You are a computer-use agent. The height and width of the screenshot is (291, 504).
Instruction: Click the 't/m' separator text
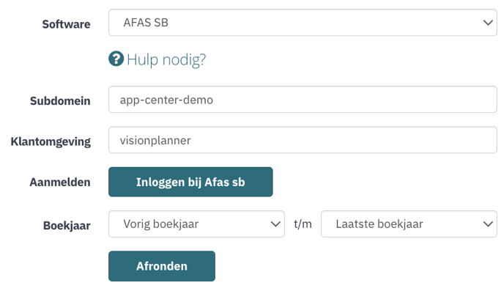click(303, 224)
